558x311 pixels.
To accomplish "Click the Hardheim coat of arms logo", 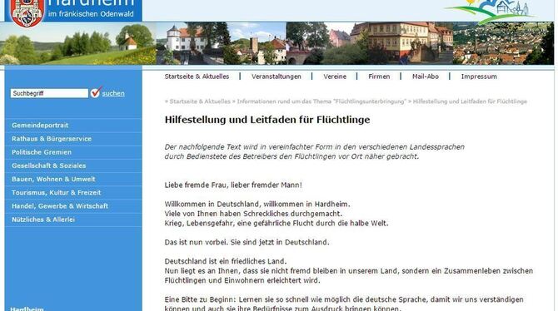I will tap(27, 12).
